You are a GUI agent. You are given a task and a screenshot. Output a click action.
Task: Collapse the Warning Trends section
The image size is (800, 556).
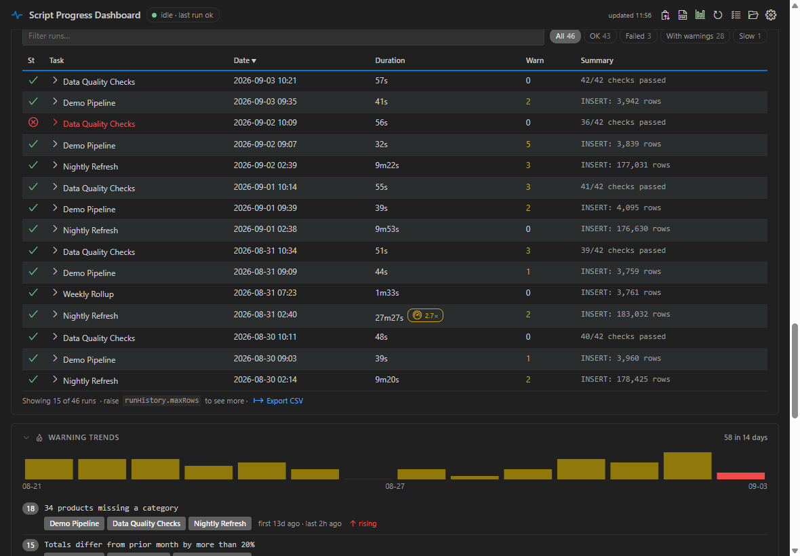[26, 437]
